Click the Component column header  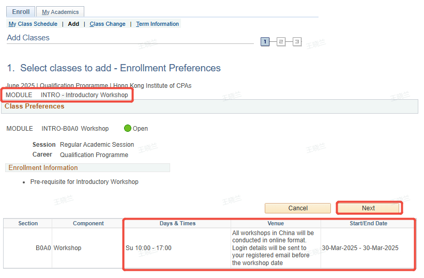[88, 223]
